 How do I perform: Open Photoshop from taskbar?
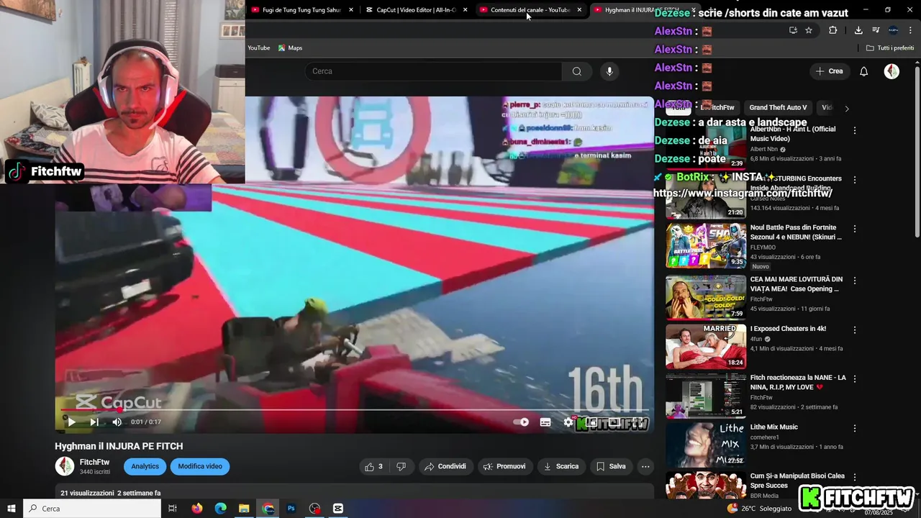coord(291,509)
